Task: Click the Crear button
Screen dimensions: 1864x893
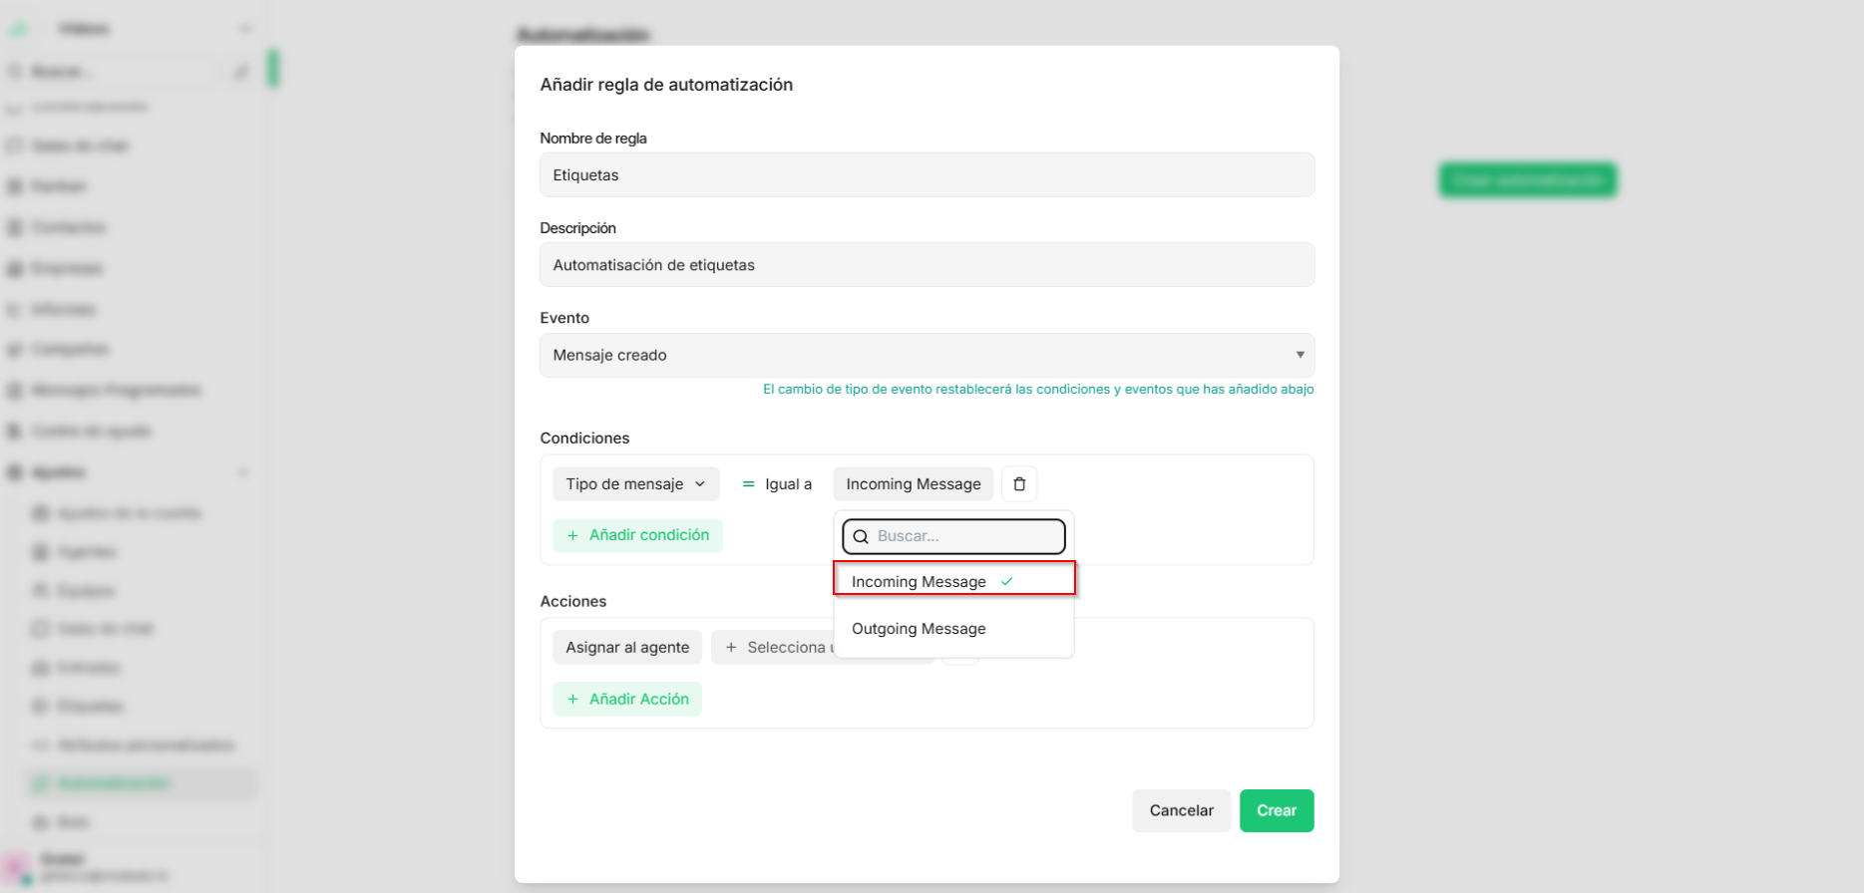Action: coord(1277,811)
